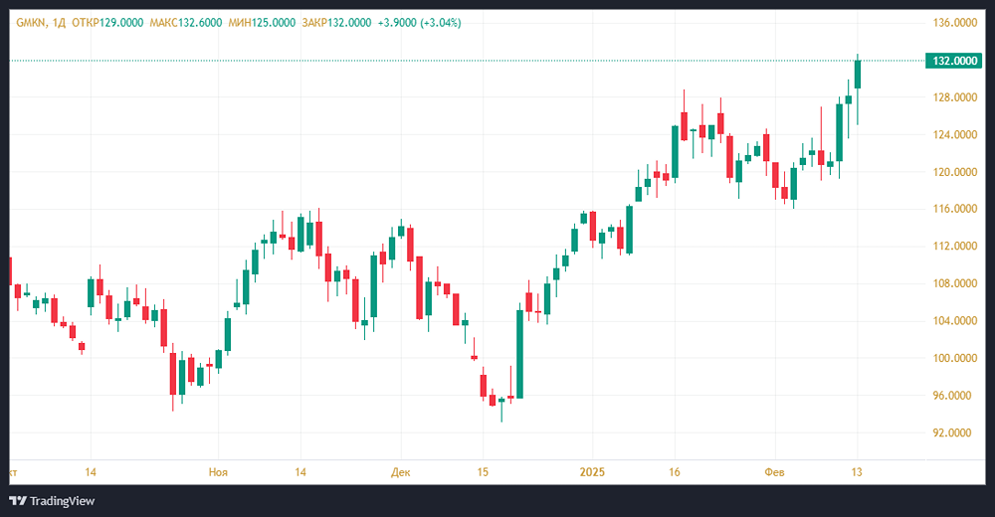Image resolution: width=995 pixels, height=517 pixels.
Task: Select the 2025 year label on time axis
Action: [592, 472]
